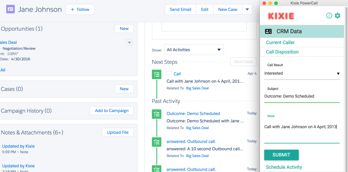Open the CRM Data section
Viewport: 348px width, 172px height.
(x=302, y=31)
